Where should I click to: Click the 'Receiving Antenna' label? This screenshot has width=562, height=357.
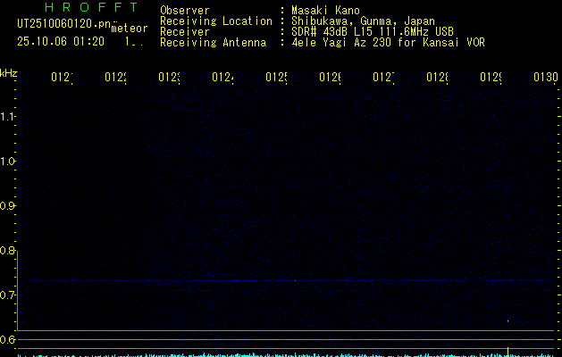coord(213,43)
